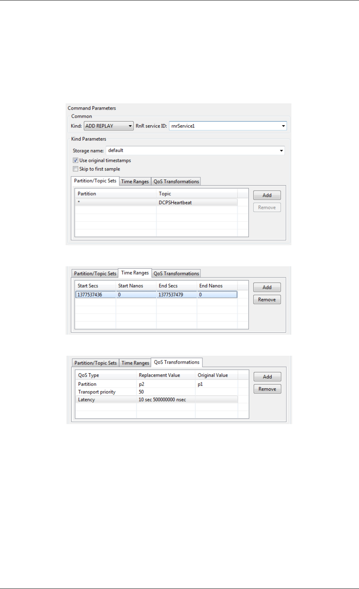The height and width of the screenshot is (589, 359).
Task: Open the Kind dropdown showing ADD REPLAY
Action: point(109,126)
